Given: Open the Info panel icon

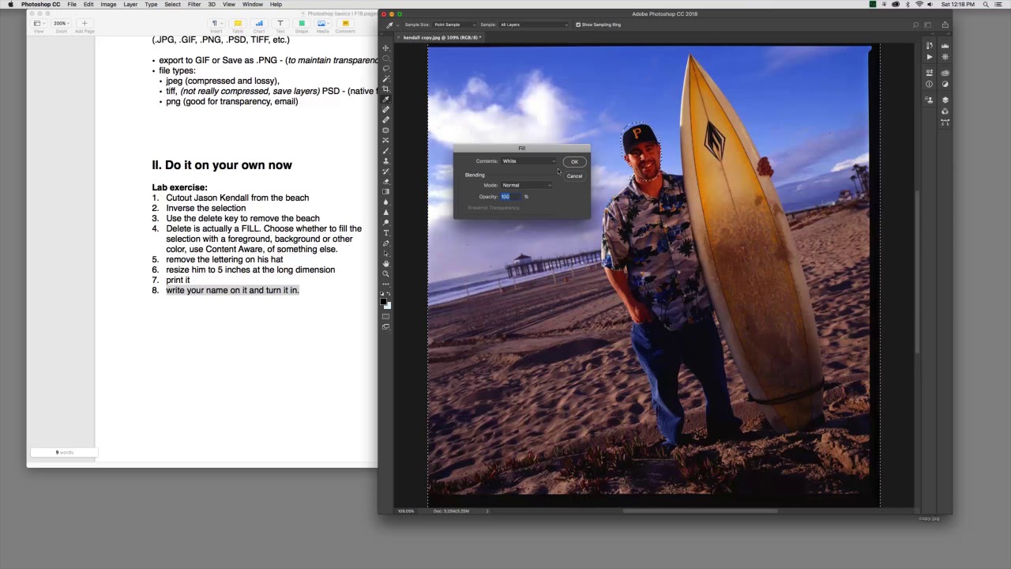Looking at the screenshot, I should (x=930, y=84).
